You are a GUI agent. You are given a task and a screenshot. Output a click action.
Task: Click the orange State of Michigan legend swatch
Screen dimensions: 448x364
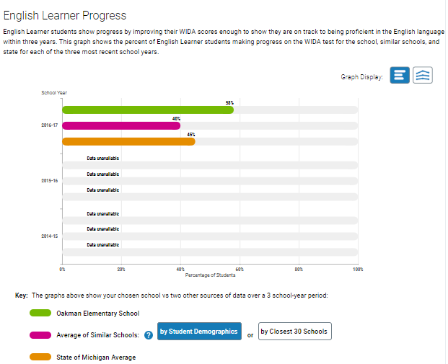[40, 357]
